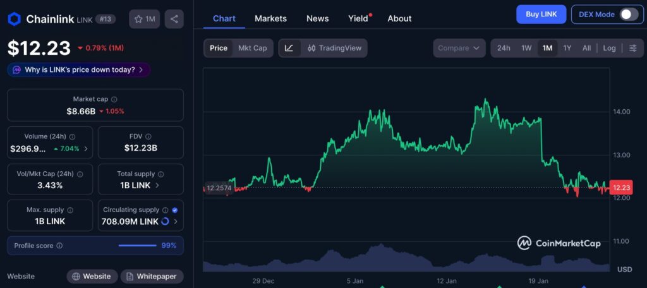
Task: Click the Buy LINK button
Action: pos(541,15)
